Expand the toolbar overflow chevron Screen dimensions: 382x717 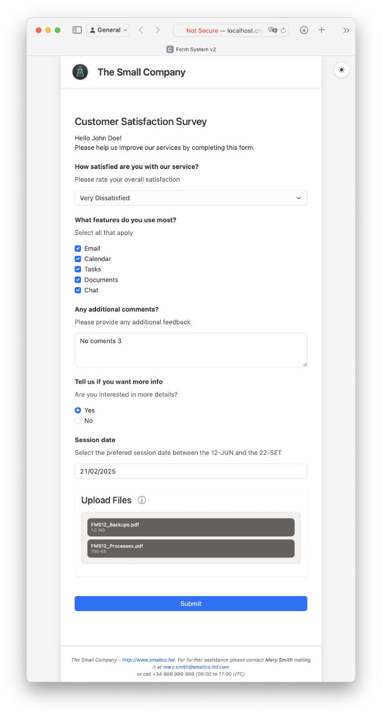(x=346, y=30)
